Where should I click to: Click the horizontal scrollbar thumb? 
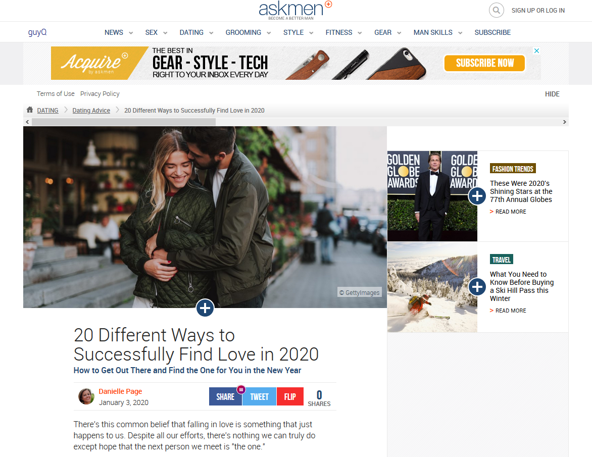coord(124,122)
